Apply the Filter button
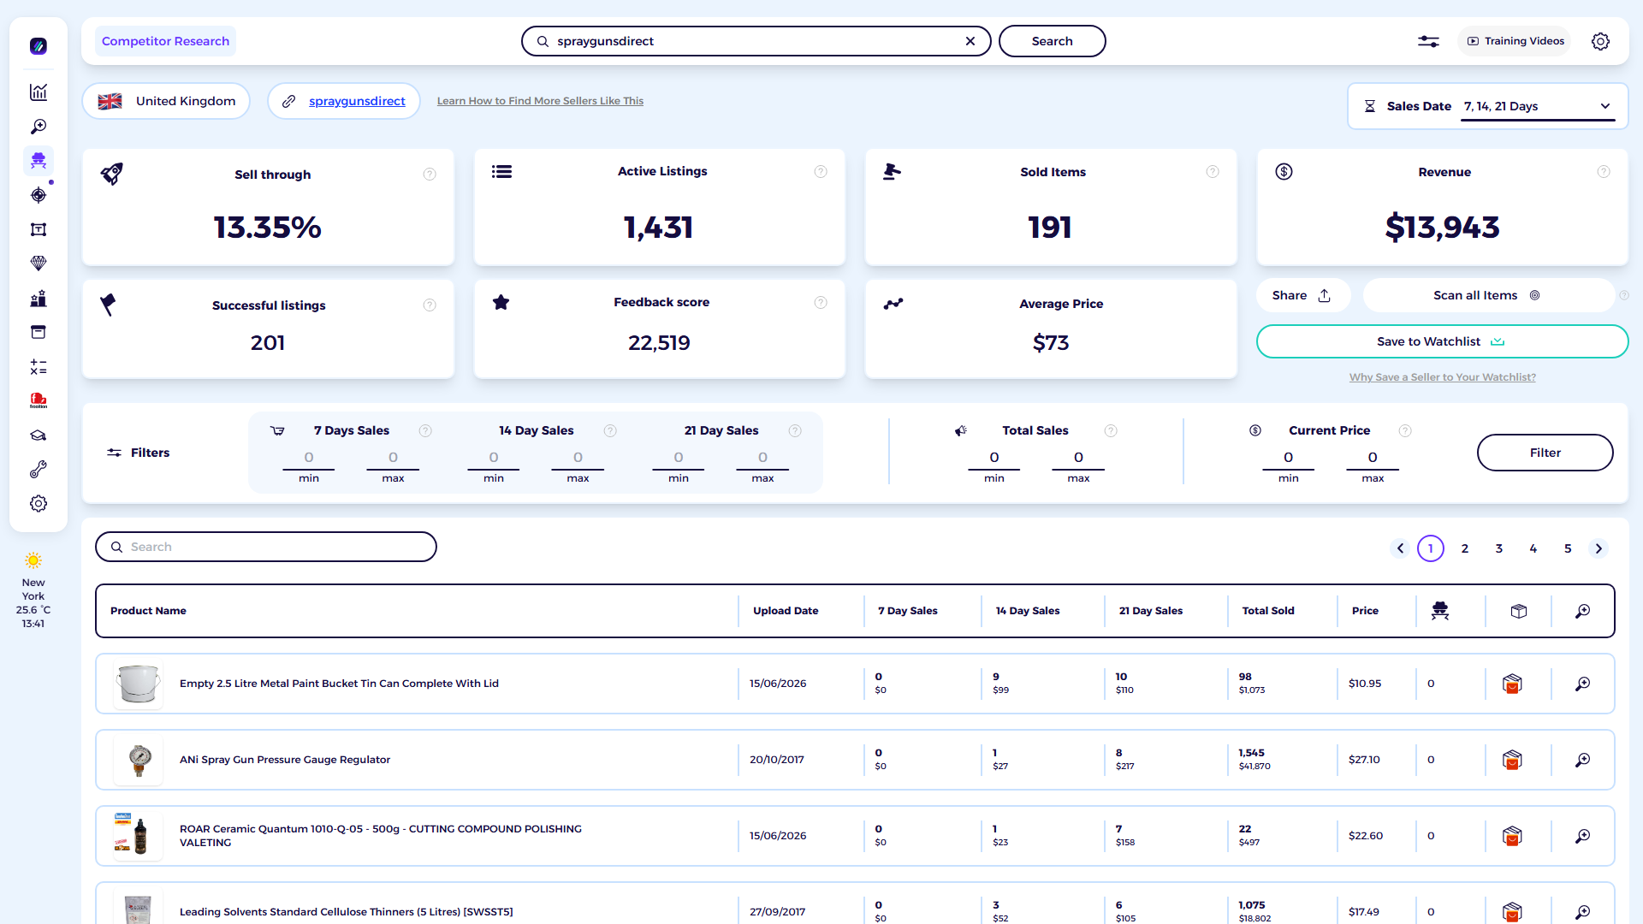The width and height of the screenshot is (1643, 924). (1545, 453)
